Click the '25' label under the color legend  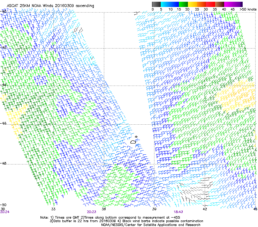(x=197, y=9)
